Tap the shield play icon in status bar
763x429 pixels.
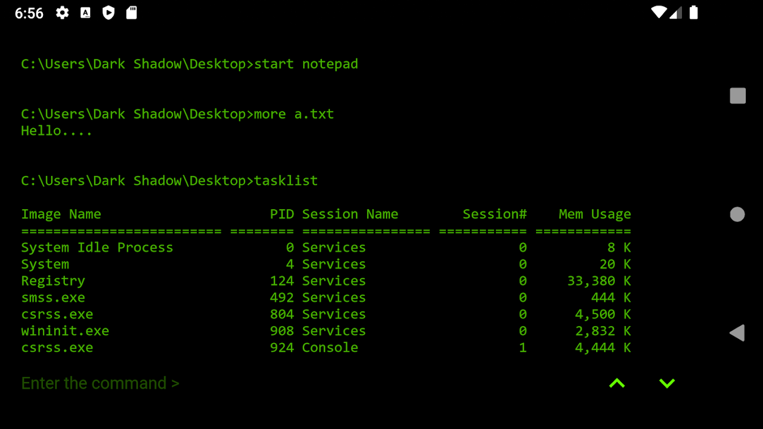(x=108, y=13)
